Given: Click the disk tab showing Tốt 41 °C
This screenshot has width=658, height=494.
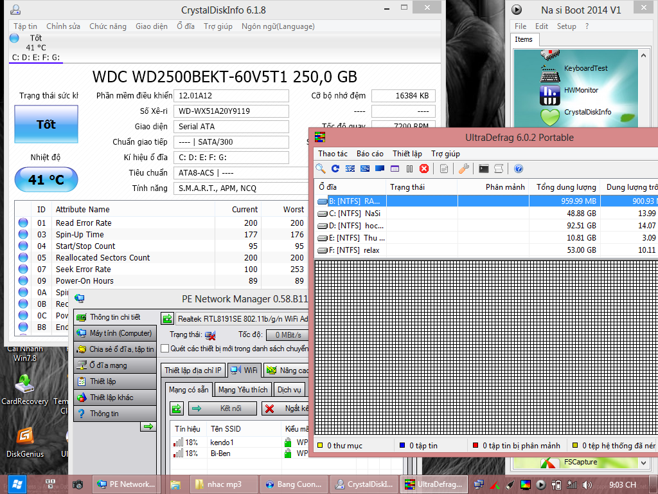Looking at the screenshot, I should (x=36, y=48).
